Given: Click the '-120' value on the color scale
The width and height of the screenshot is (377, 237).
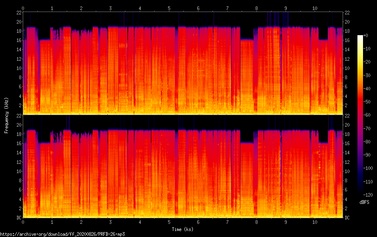Looking at the screenshot, I should coord(368,195).
